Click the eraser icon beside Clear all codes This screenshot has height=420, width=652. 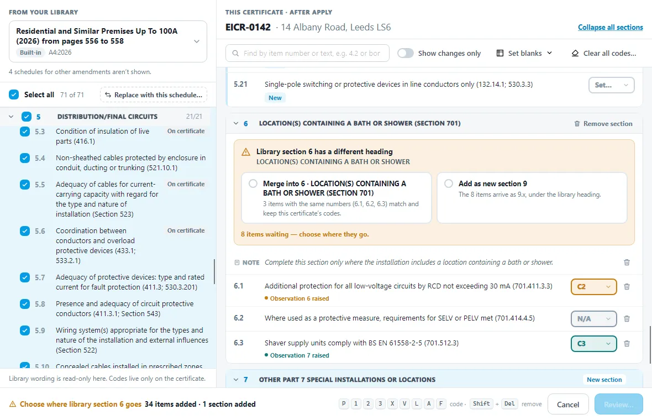[575, 53]
